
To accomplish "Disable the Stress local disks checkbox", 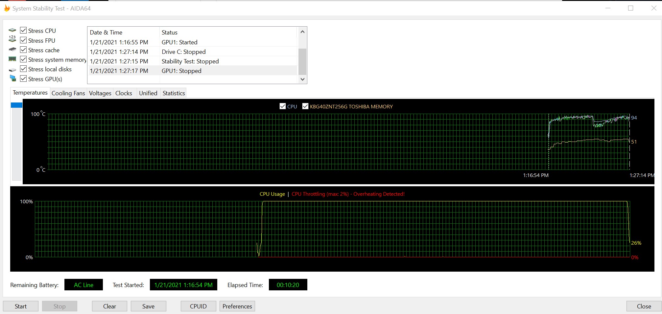I will coord(23,69).
